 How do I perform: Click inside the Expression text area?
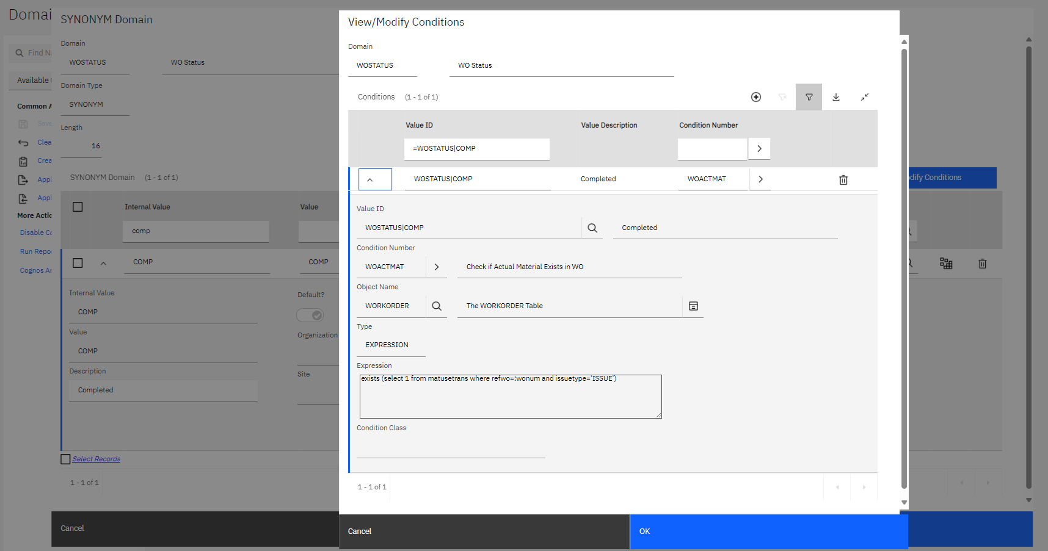pos(510,397)
